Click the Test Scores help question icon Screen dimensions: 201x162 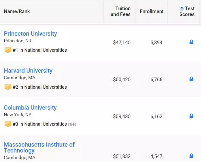tap(182, 9)
